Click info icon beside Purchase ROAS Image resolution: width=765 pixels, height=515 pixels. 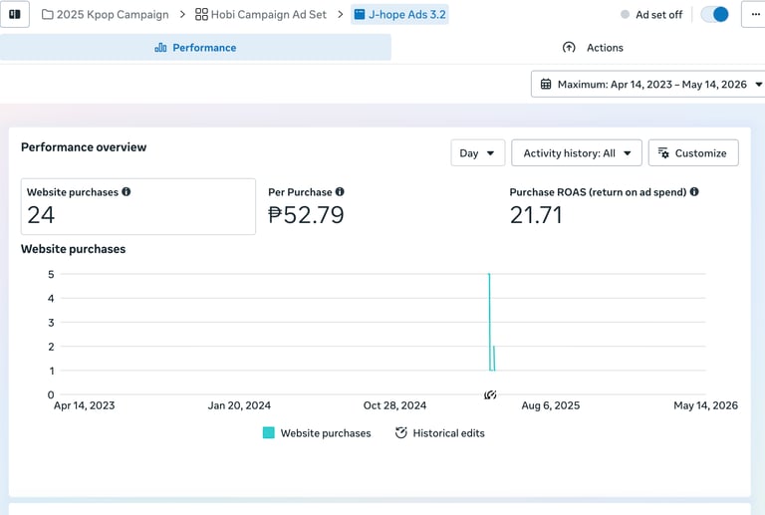click(x=694, y=191)
